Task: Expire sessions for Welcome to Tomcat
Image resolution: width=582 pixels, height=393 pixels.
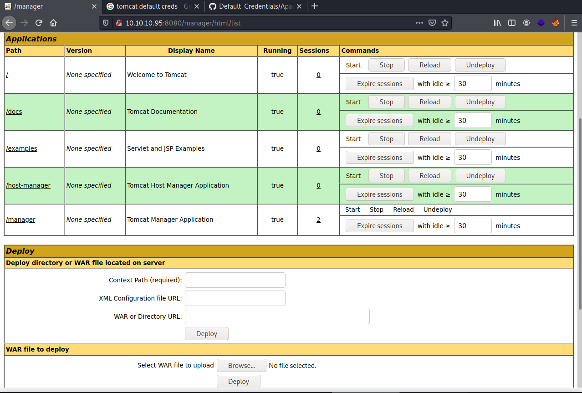Action: [x=379, y=84]
